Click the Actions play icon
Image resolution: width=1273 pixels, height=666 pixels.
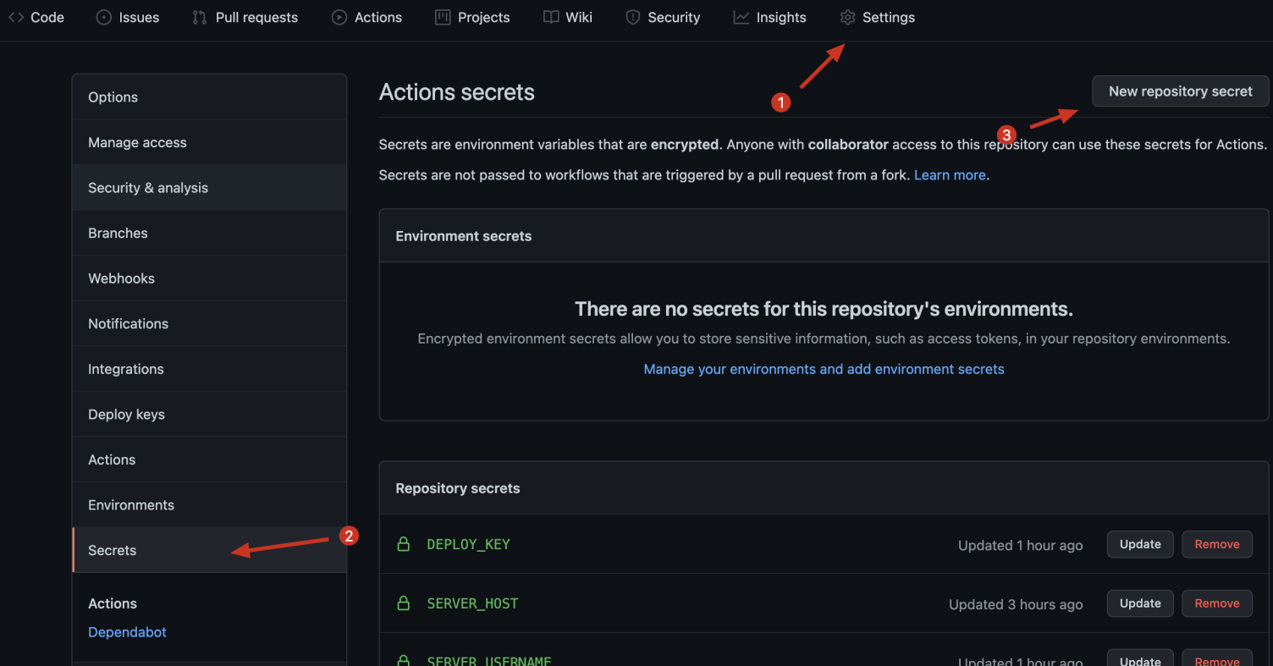point(339,17)
